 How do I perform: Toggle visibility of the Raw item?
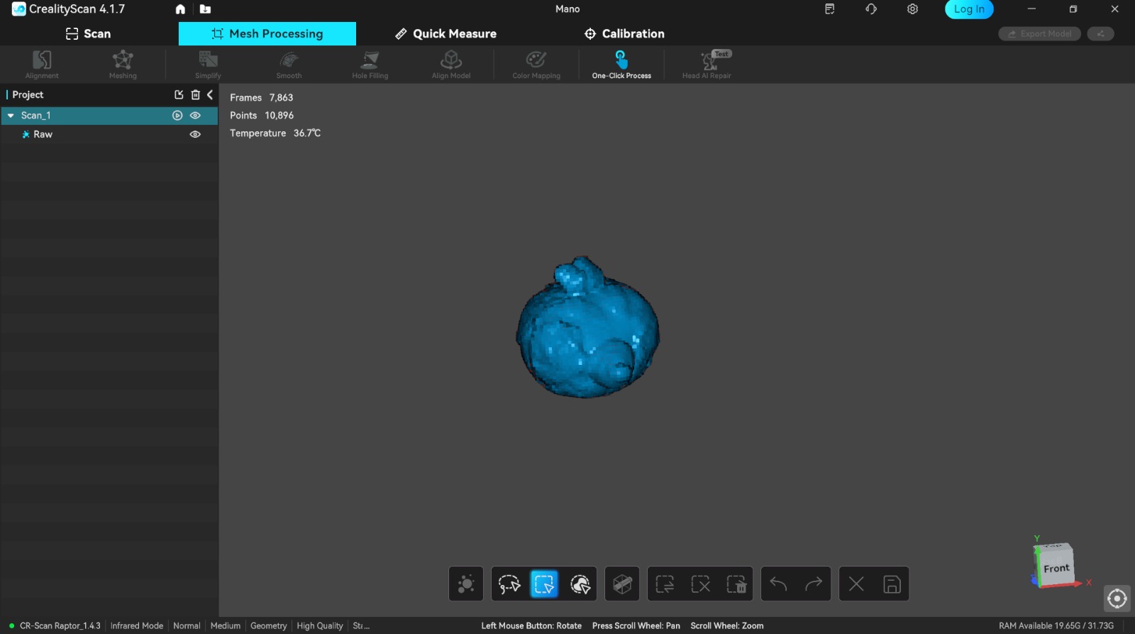click(195, 134)
